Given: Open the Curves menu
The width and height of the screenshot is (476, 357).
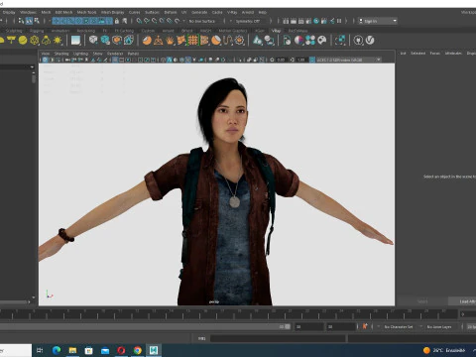Looking at the screenshot, I should 134,12.
